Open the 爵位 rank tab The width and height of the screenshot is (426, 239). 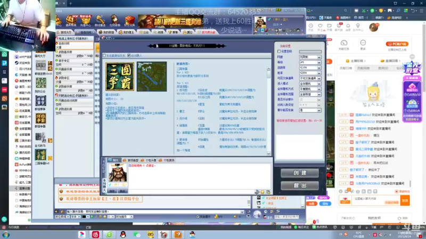click(x=189, y=32)
